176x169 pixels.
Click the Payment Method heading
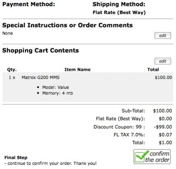click(x=29, y=4)
